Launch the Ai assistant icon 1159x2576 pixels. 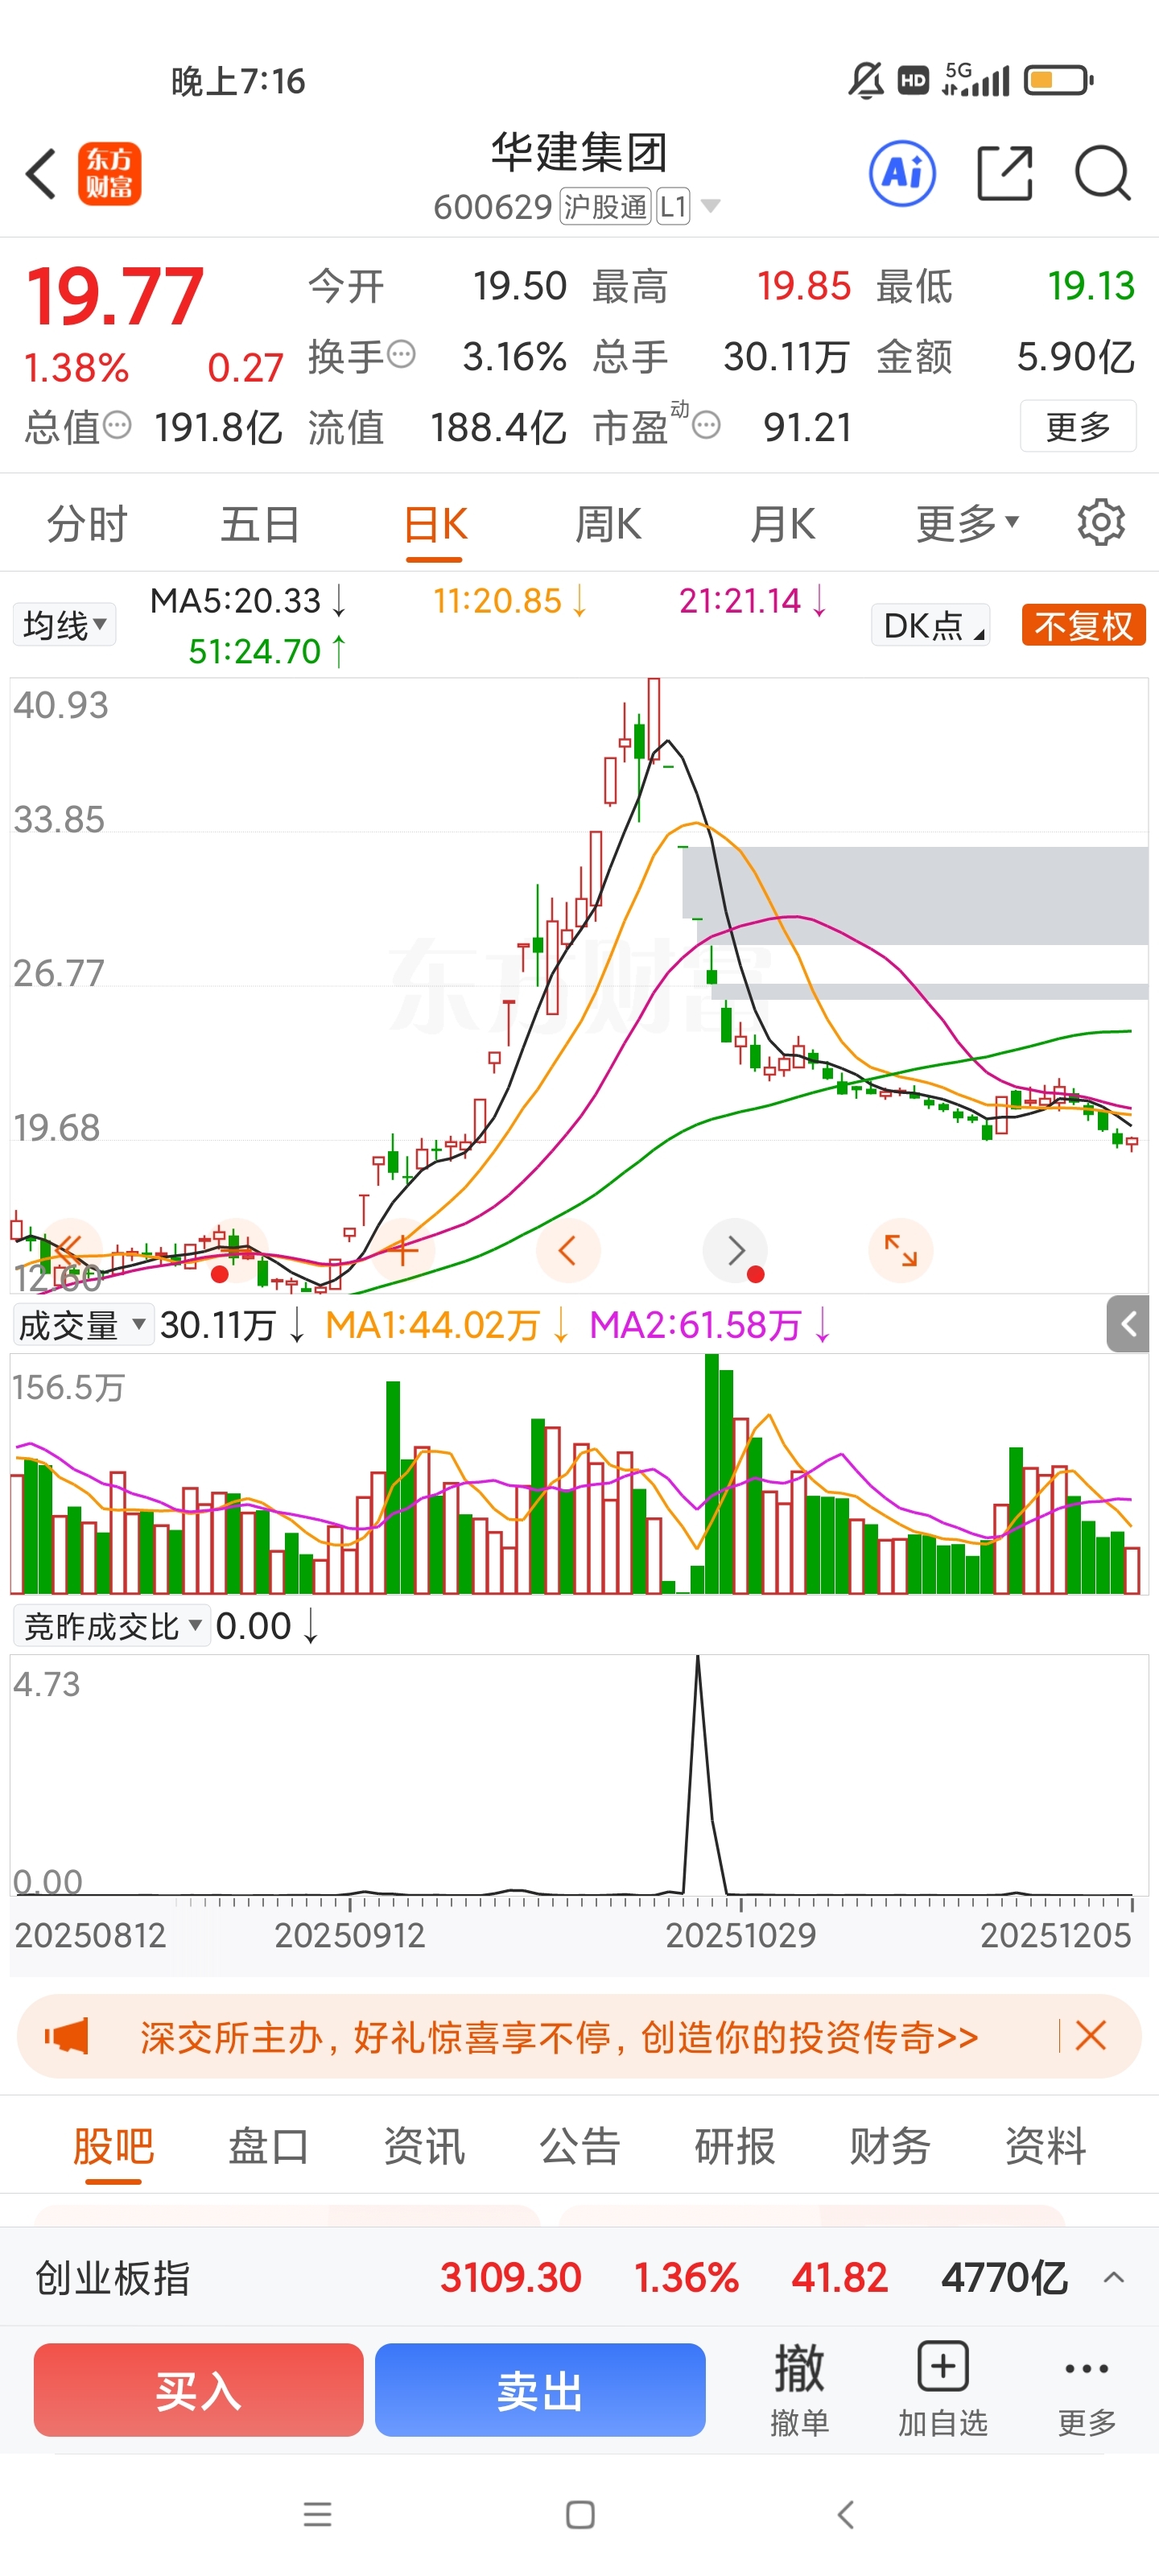point(902,173)
